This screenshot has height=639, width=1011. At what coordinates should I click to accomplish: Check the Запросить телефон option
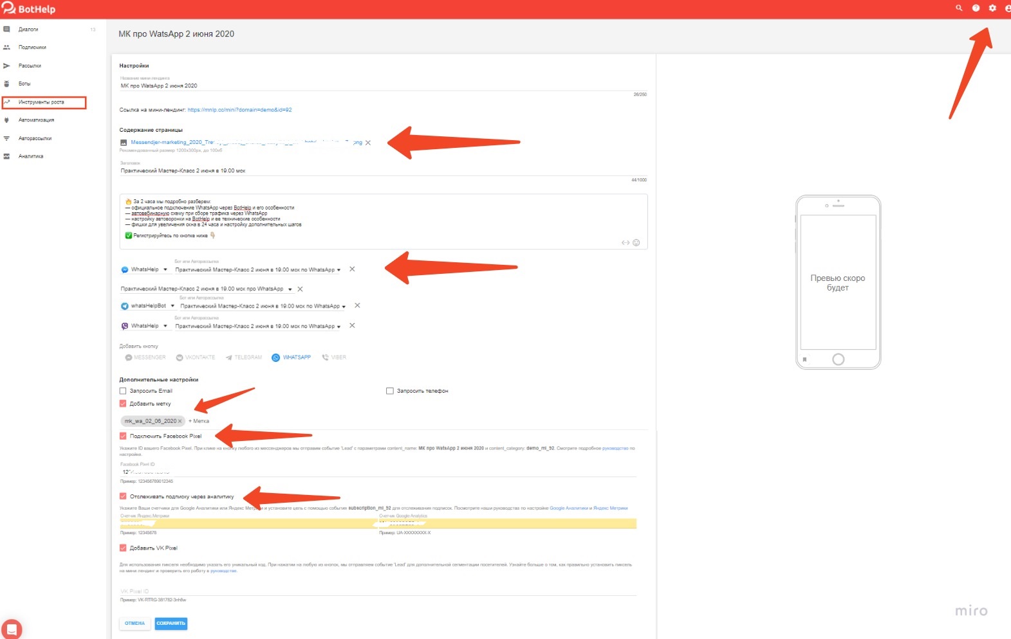[390, 391]
